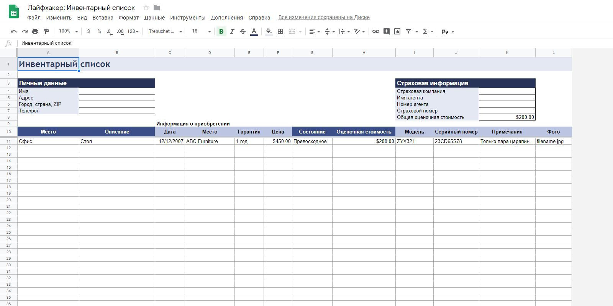Click the Undo arrow icon
Image resolution: width=613 pixels, height=306 pixels.
[x=14, y=31]
